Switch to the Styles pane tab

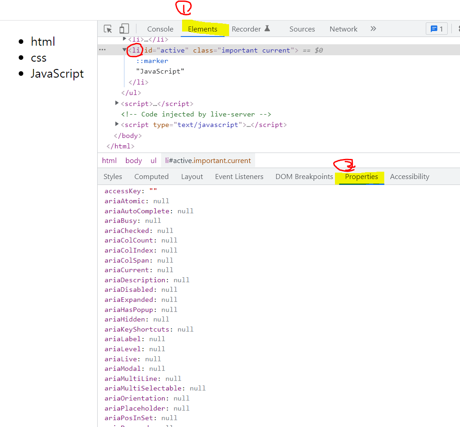coord(113,176)
